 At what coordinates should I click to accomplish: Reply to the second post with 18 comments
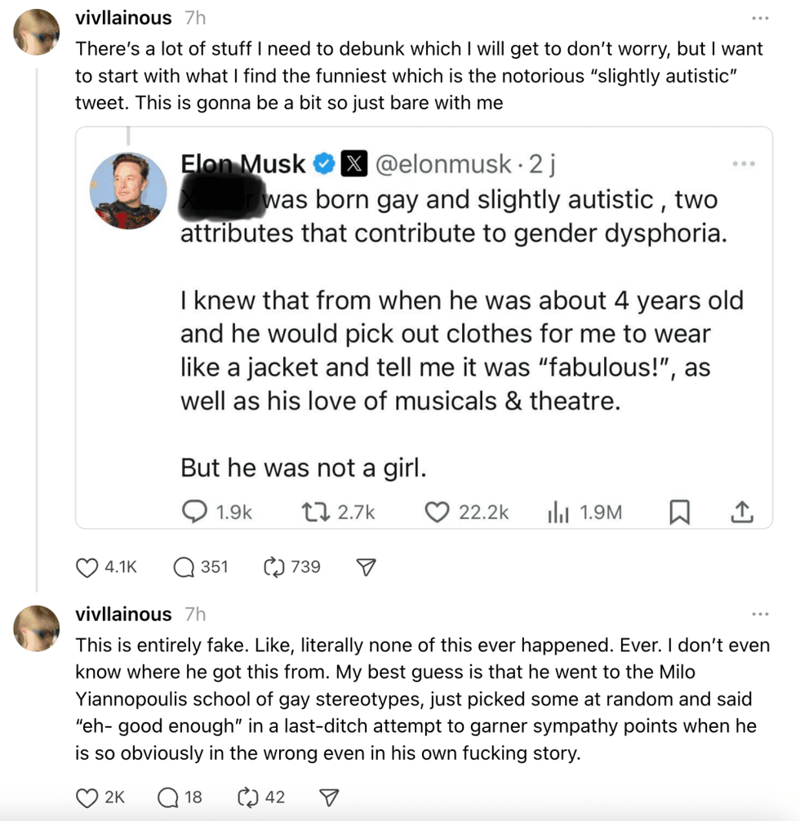(168, 797)
